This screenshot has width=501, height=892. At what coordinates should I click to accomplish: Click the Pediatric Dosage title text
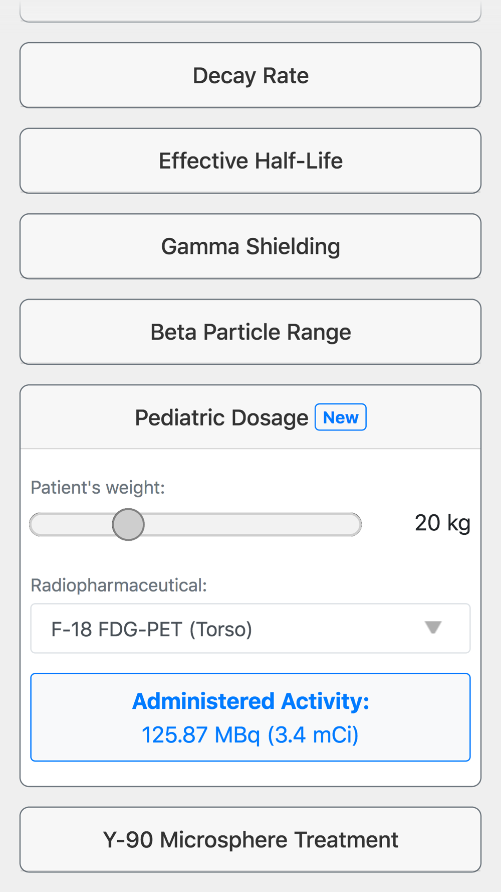coord(221,418)
